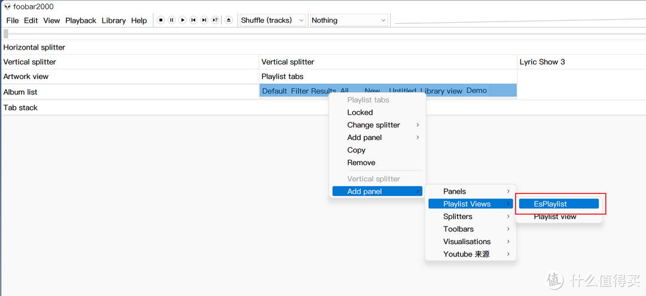Image resolution: width=646 pixels, height=296 pixels.
Task: Choose Copy in the context menu
Action: click(x=377, y=150)
